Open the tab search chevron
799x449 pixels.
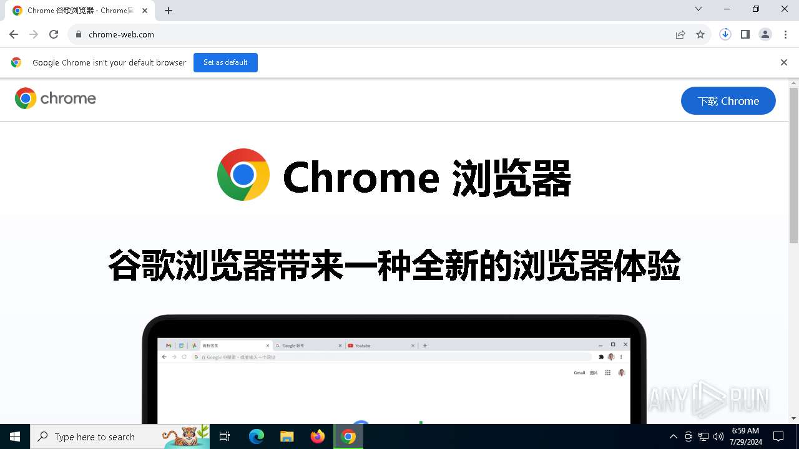point(699,9)
